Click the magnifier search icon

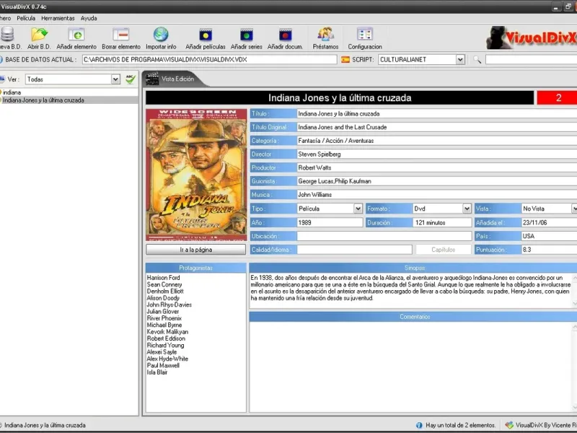(x=477, y=60)
